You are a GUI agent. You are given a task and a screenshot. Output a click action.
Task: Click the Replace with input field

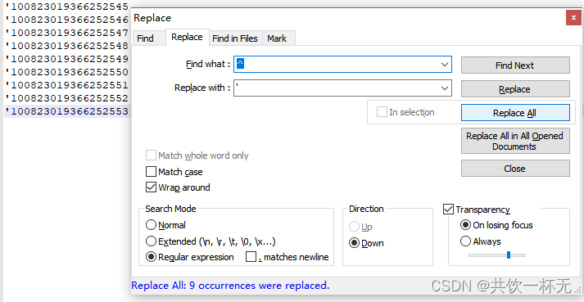pyautogui.click(x=342, y=88)
